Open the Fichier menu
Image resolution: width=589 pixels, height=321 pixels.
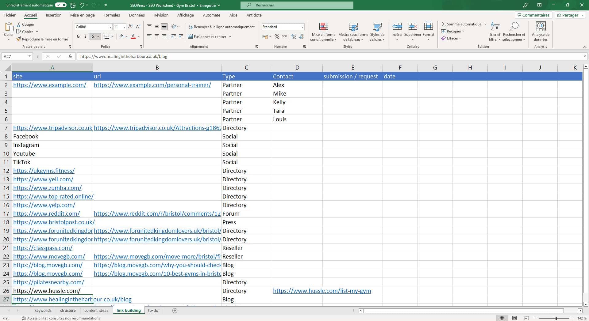tap(10, 15)
